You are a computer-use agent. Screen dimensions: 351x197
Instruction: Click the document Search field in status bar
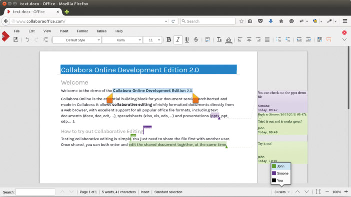(x=35, y=192)
